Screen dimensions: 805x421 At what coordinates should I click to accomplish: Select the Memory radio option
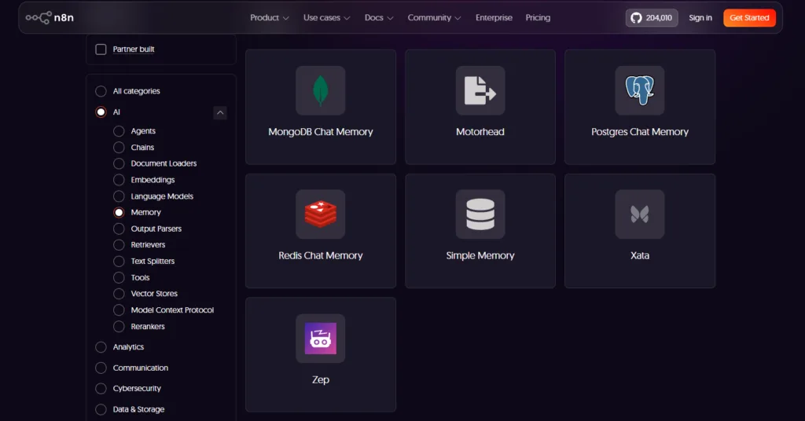click(x=119, y=212)
